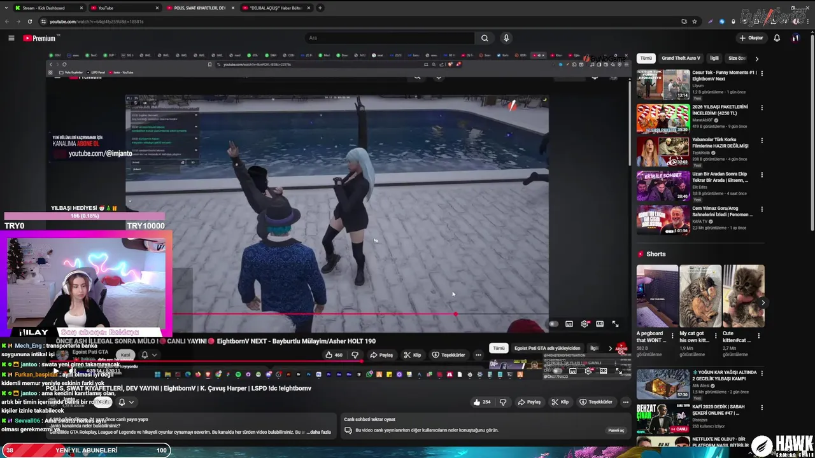This screenshot has width=815, height=458.
Task: Click the blue circular extension icon in toolbar
Action: click(723, 21)
